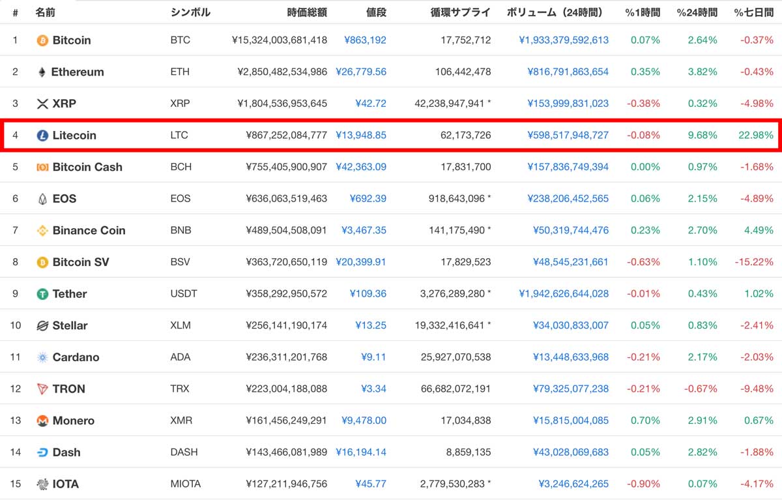
Task: Click the Stellar logo icon
Action: 42,326
